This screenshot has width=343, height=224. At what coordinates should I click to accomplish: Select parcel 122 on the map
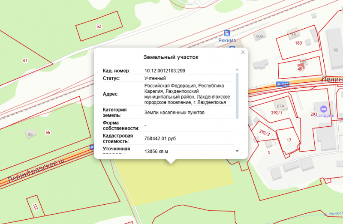tap(35, 206)
